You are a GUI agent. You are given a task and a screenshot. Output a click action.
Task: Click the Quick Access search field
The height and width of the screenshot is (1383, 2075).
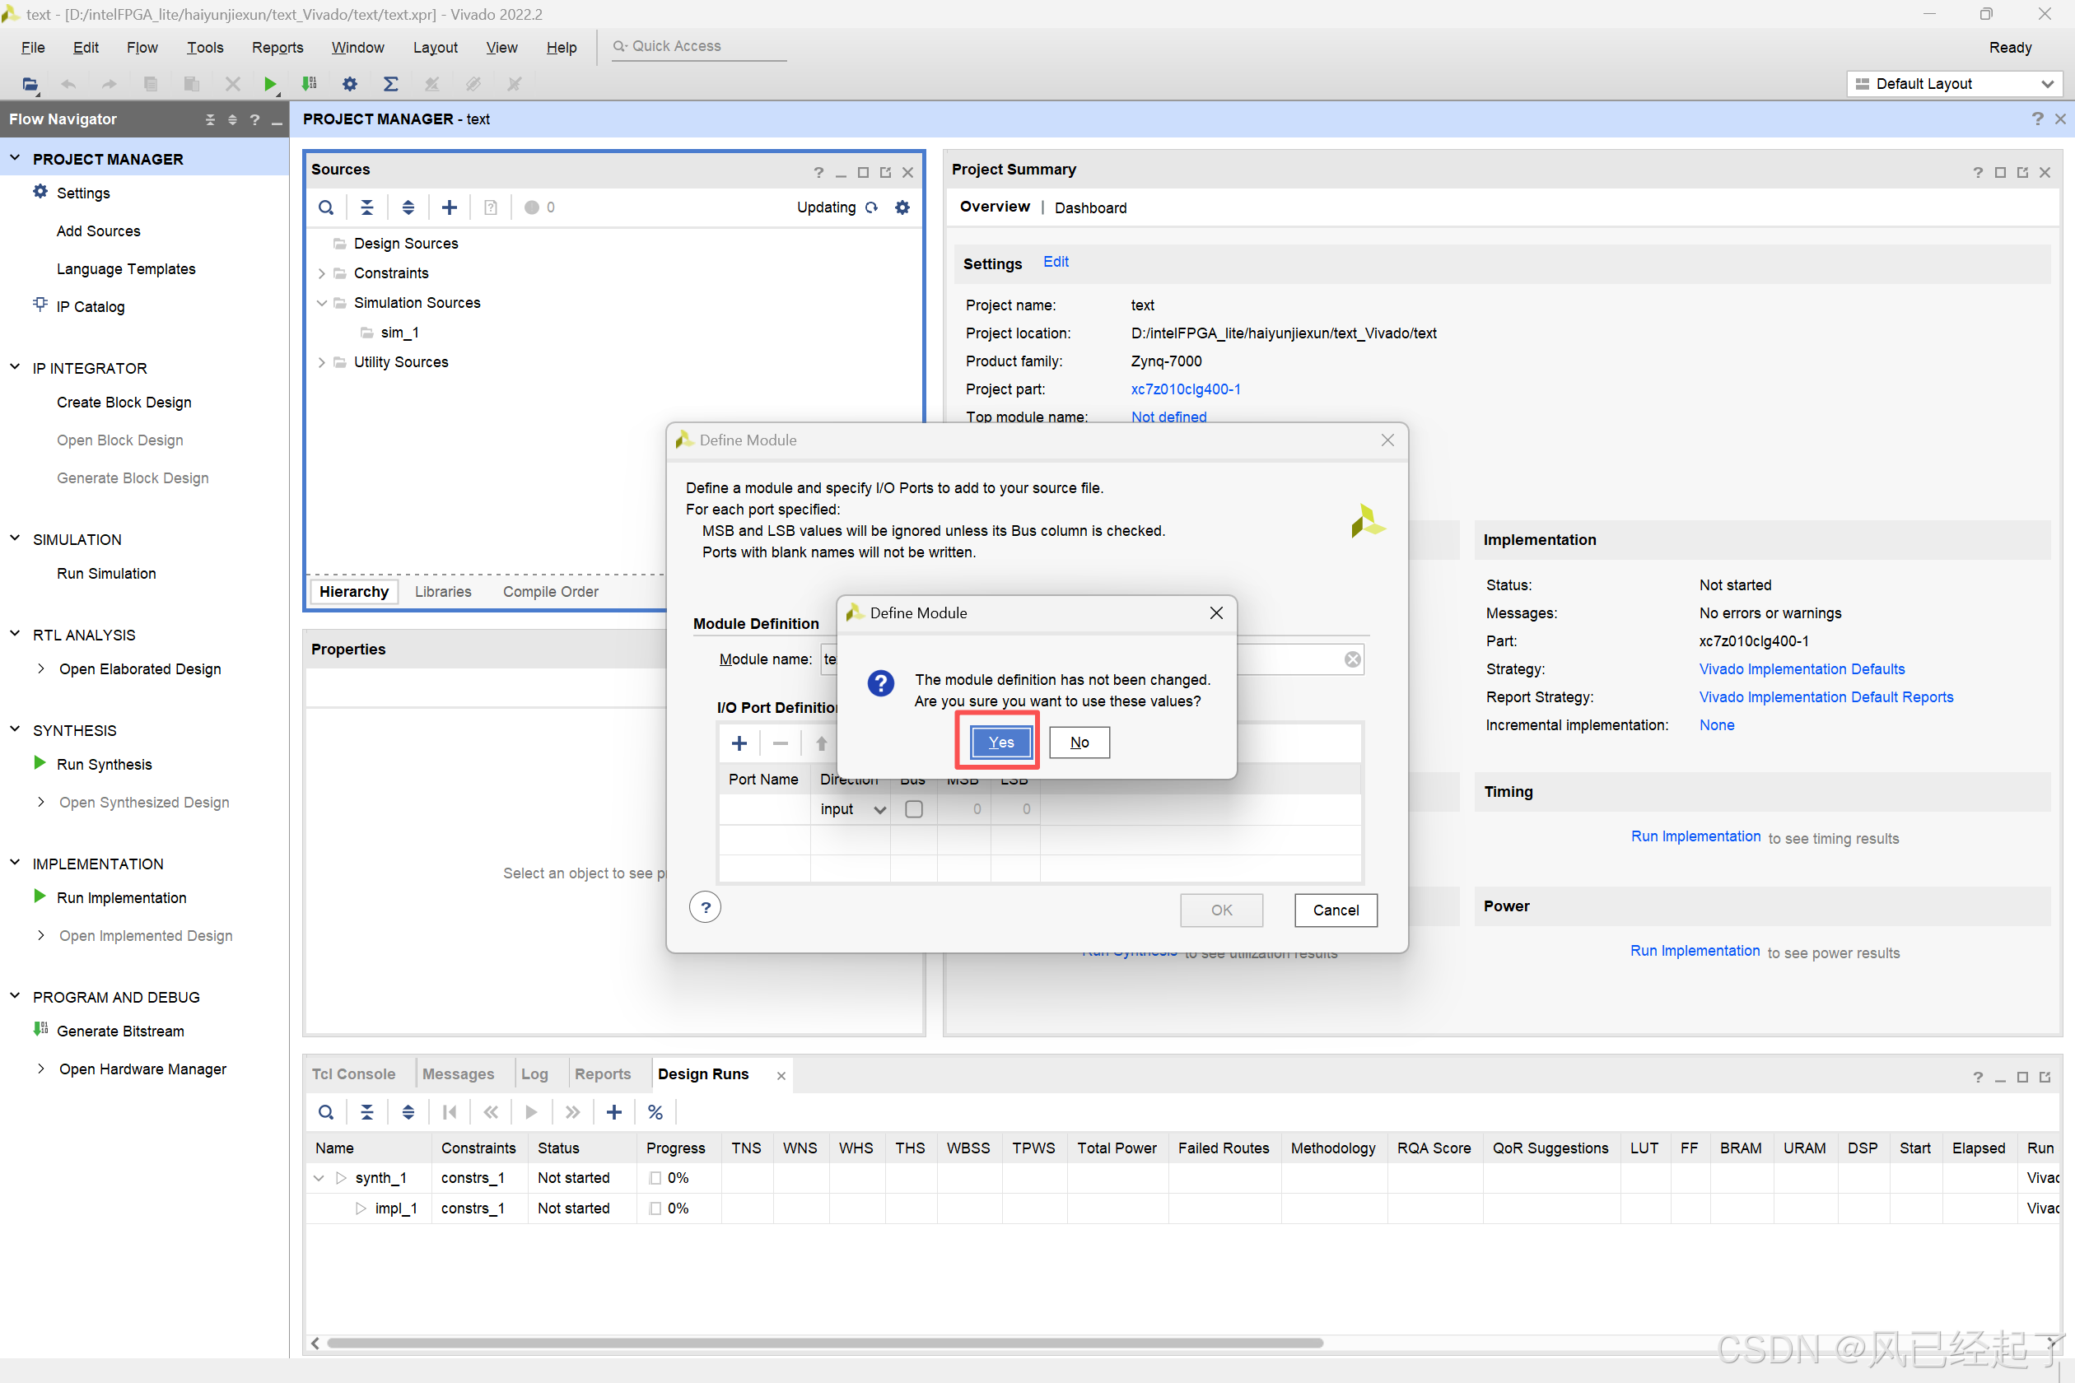pyautogui.click(x=700, y=46)
